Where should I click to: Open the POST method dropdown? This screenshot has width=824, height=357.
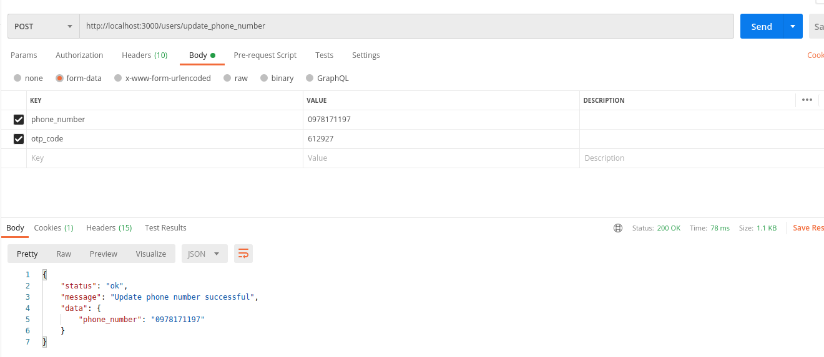43,26
